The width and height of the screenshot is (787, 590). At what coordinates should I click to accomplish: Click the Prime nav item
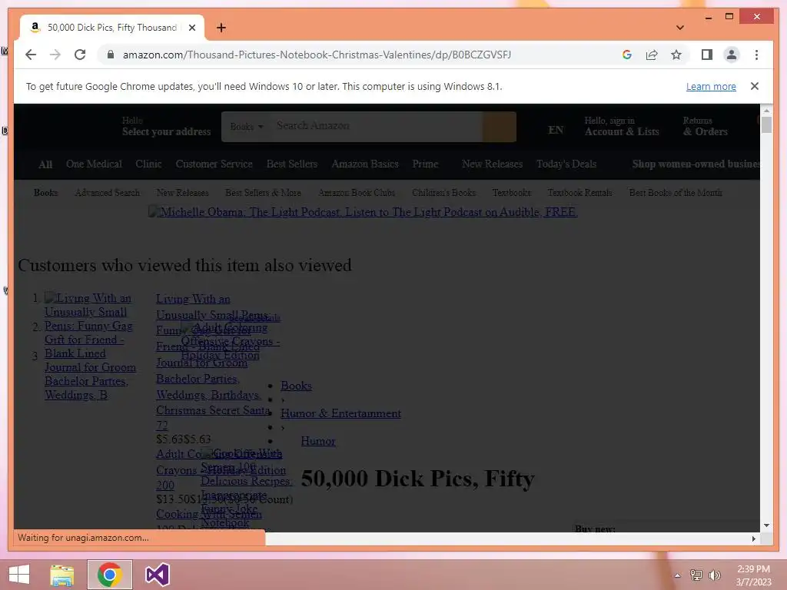point(425,164)
